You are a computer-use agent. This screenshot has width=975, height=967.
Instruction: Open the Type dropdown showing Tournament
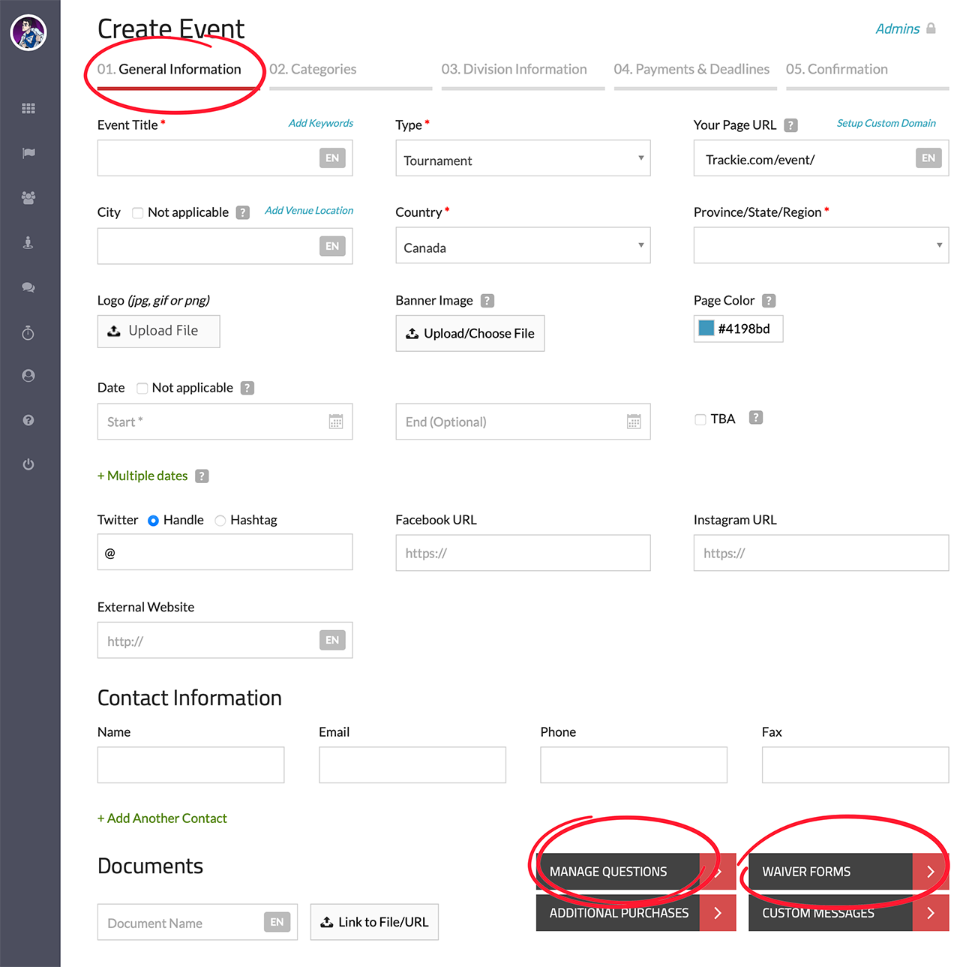point(523,159)
